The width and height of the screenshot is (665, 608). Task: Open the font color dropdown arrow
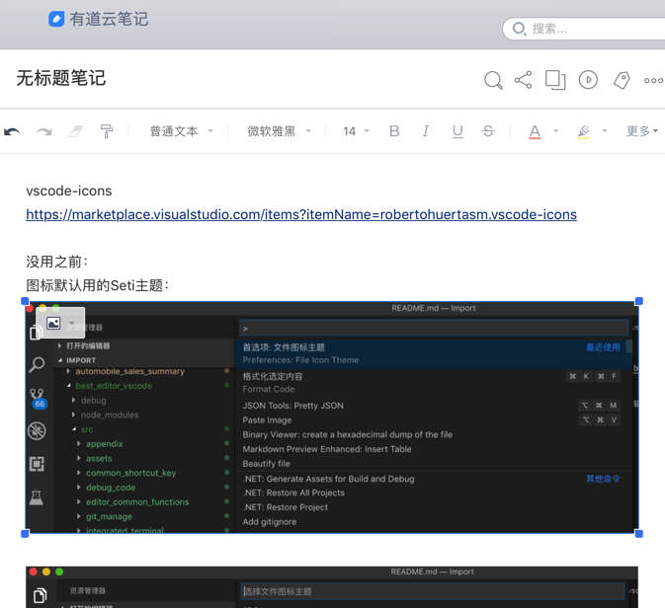(x=556, y=131)
